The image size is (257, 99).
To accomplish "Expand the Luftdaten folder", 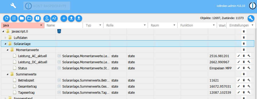I will click(5, 38).
